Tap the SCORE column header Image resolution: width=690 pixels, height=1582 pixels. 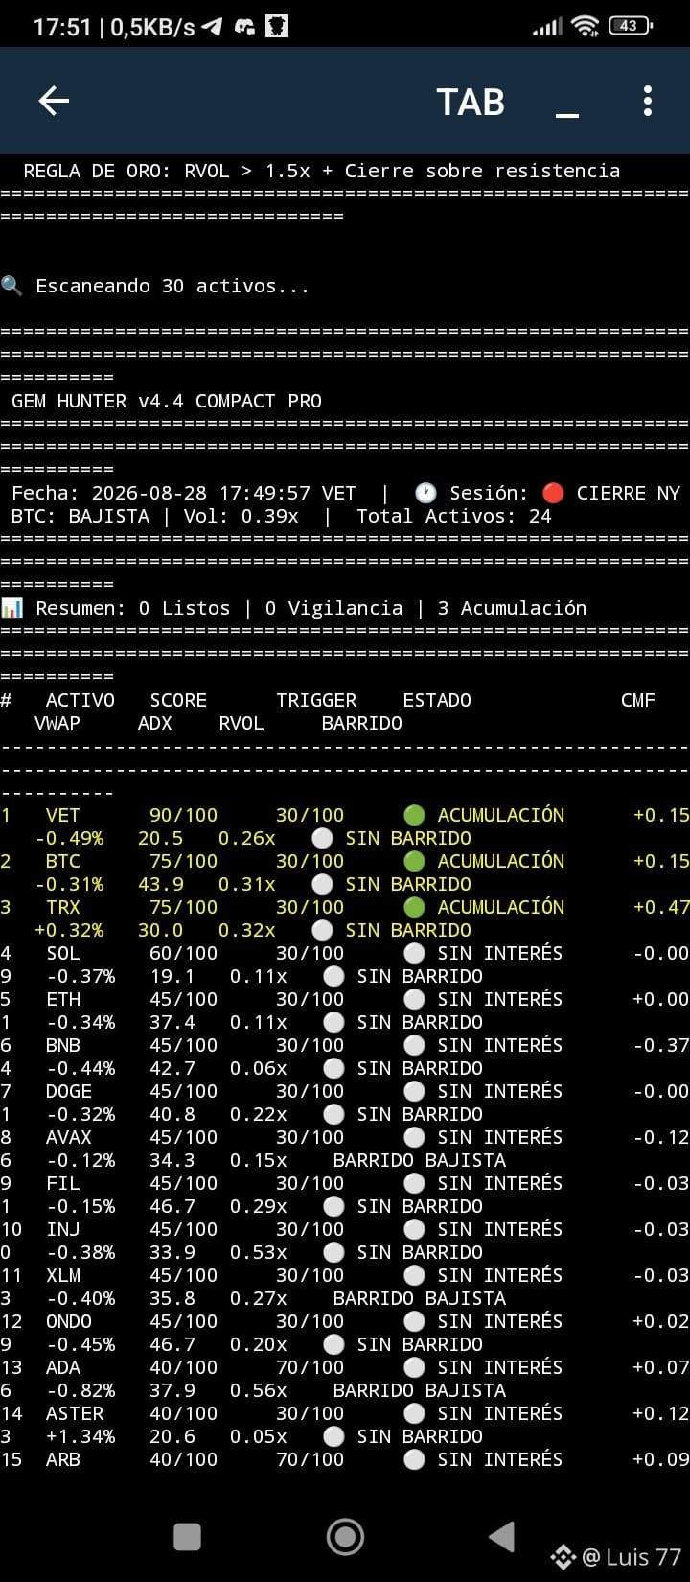178,700
